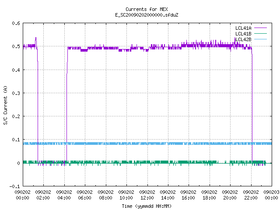
Task: Select the LCL41A legend label
Action: click(x=243, y=28)
